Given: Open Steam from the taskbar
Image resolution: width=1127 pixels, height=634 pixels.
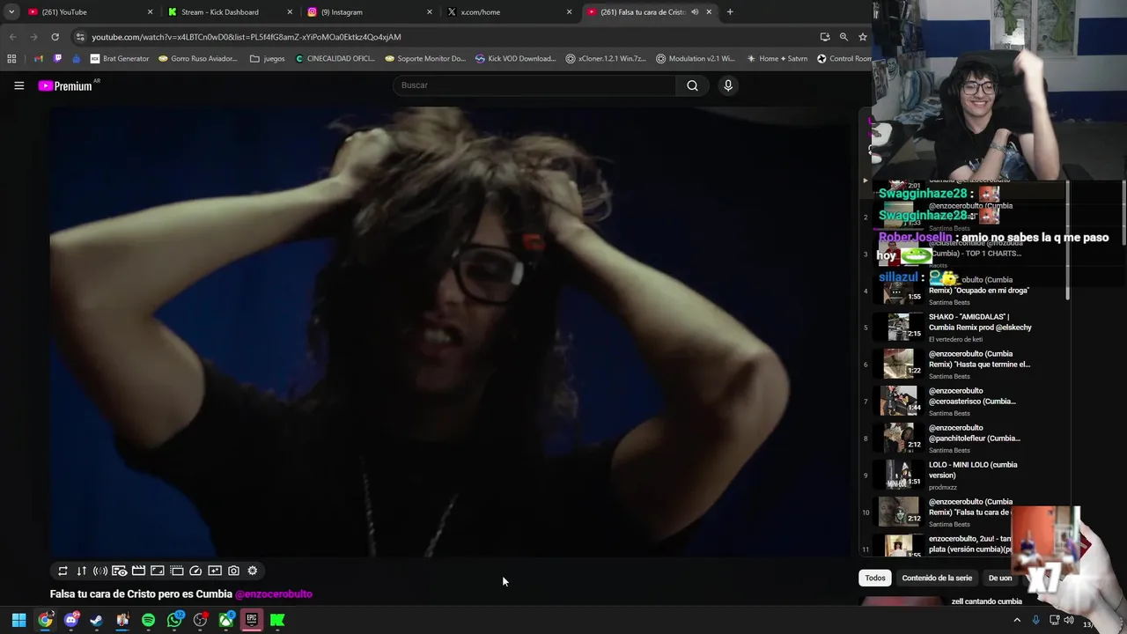Looking at the screenshot, I should 97,620.
